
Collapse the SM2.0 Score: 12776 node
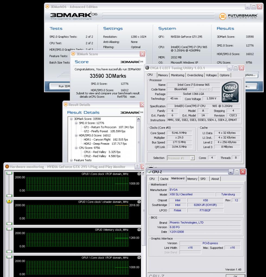click(76, 123)
